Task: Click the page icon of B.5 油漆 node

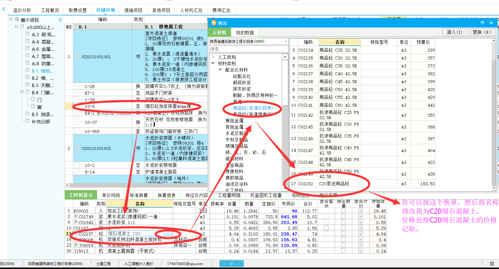Action: [28, 114]
